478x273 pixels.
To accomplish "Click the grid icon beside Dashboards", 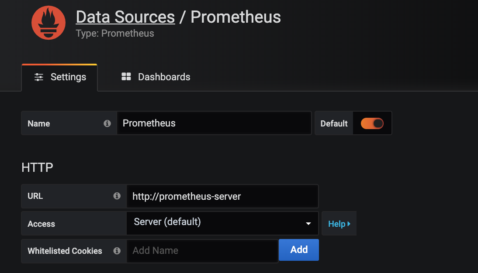I will tap(126, 77).
